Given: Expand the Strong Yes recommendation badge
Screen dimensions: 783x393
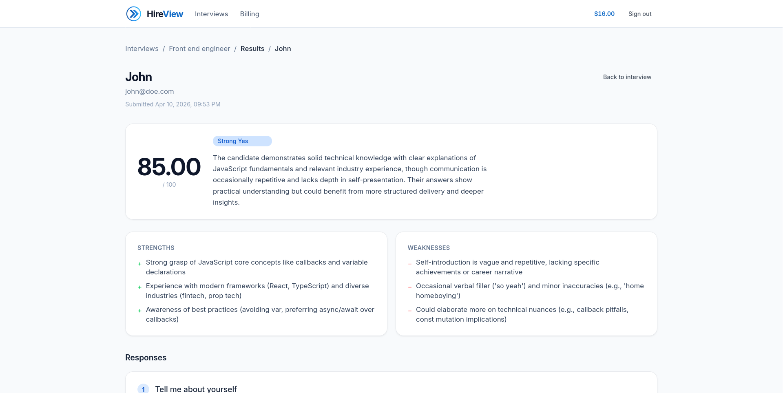Looking at the screenshot, I should click(x=242, y=141).
